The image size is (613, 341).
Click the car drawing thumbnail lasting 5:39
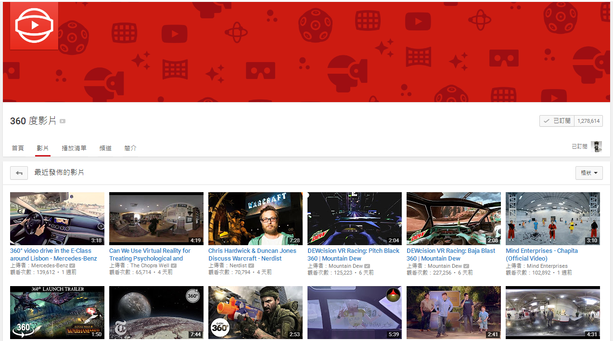tap(355, 313)
